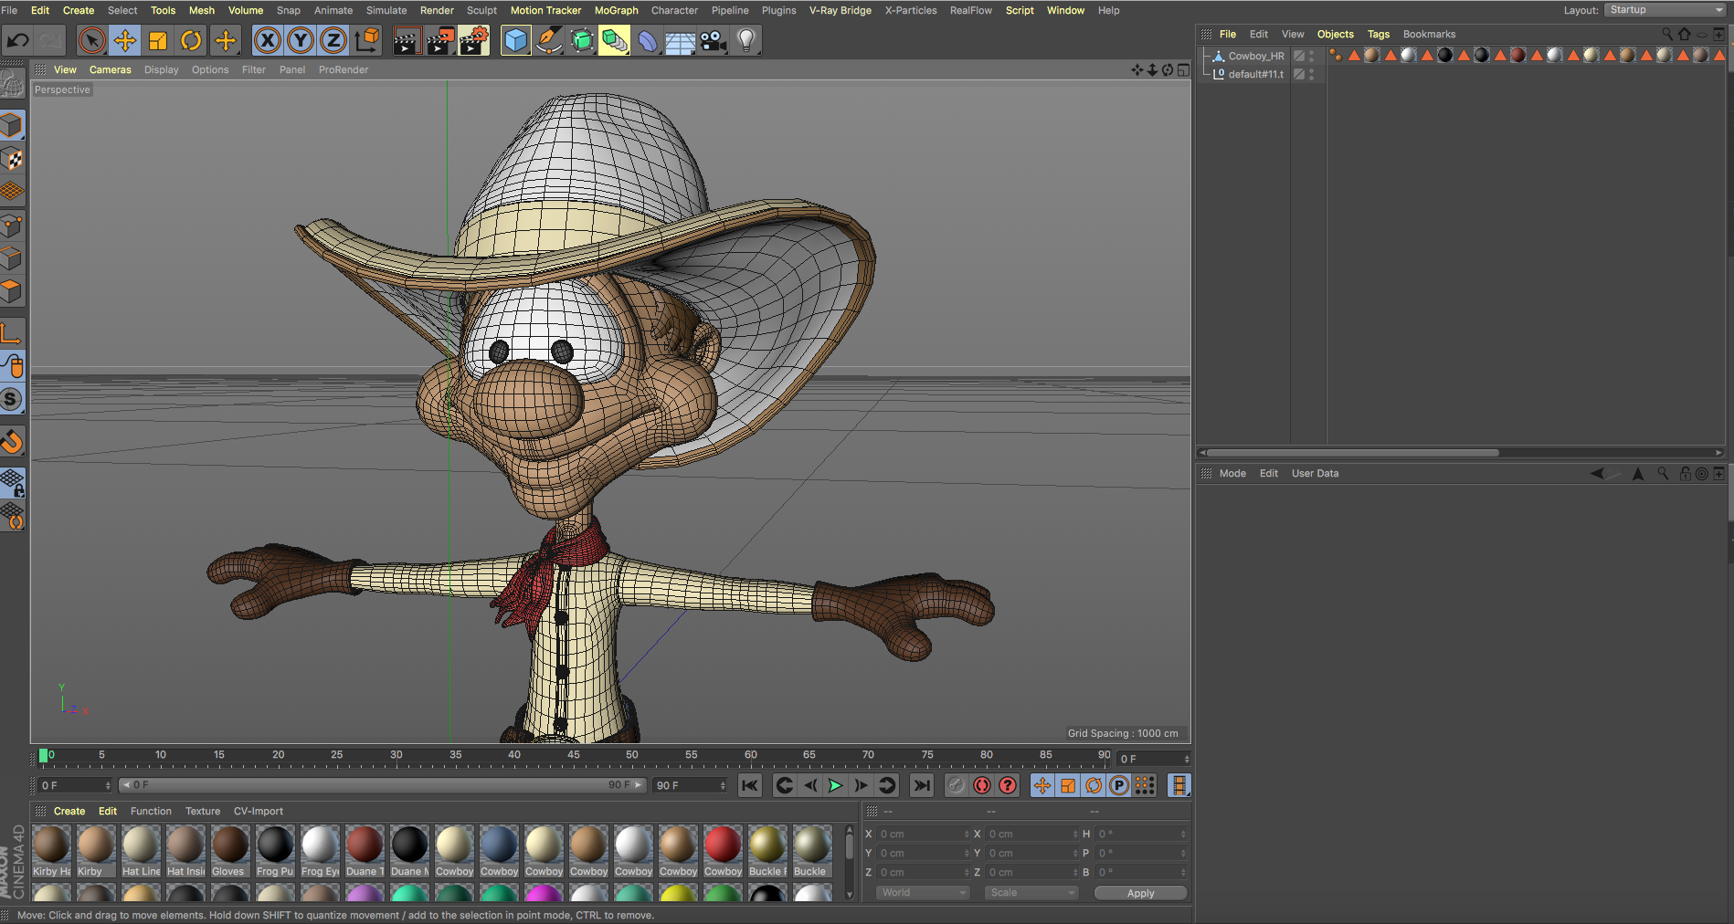This screenshot has height=924, width=1734.
Task: Toggle coordinate system icon
Action: [367, 40]
